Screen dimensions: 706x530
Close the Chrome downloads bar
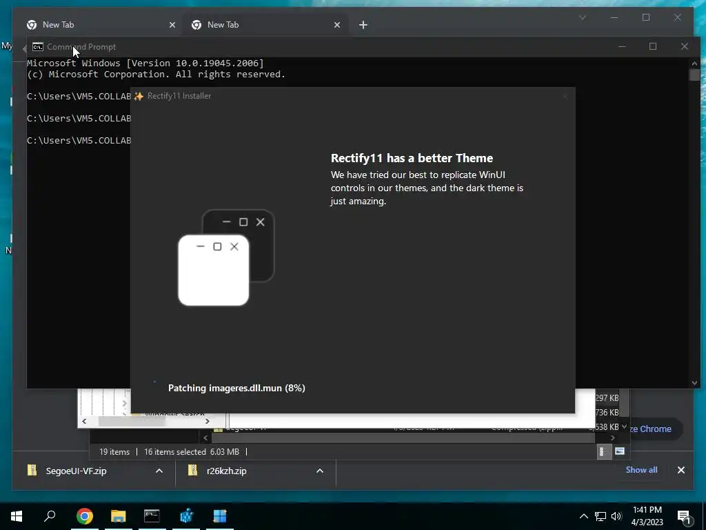point(681,470)
